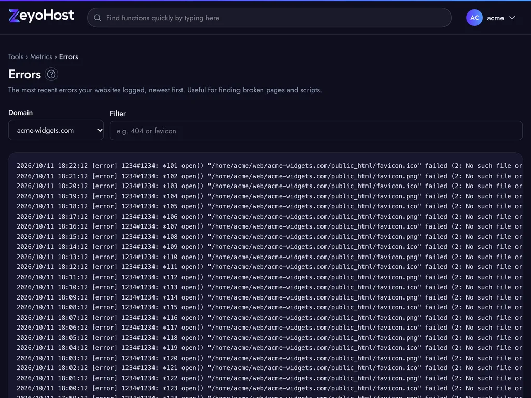Select log entry with ID *106

(269, 217)
